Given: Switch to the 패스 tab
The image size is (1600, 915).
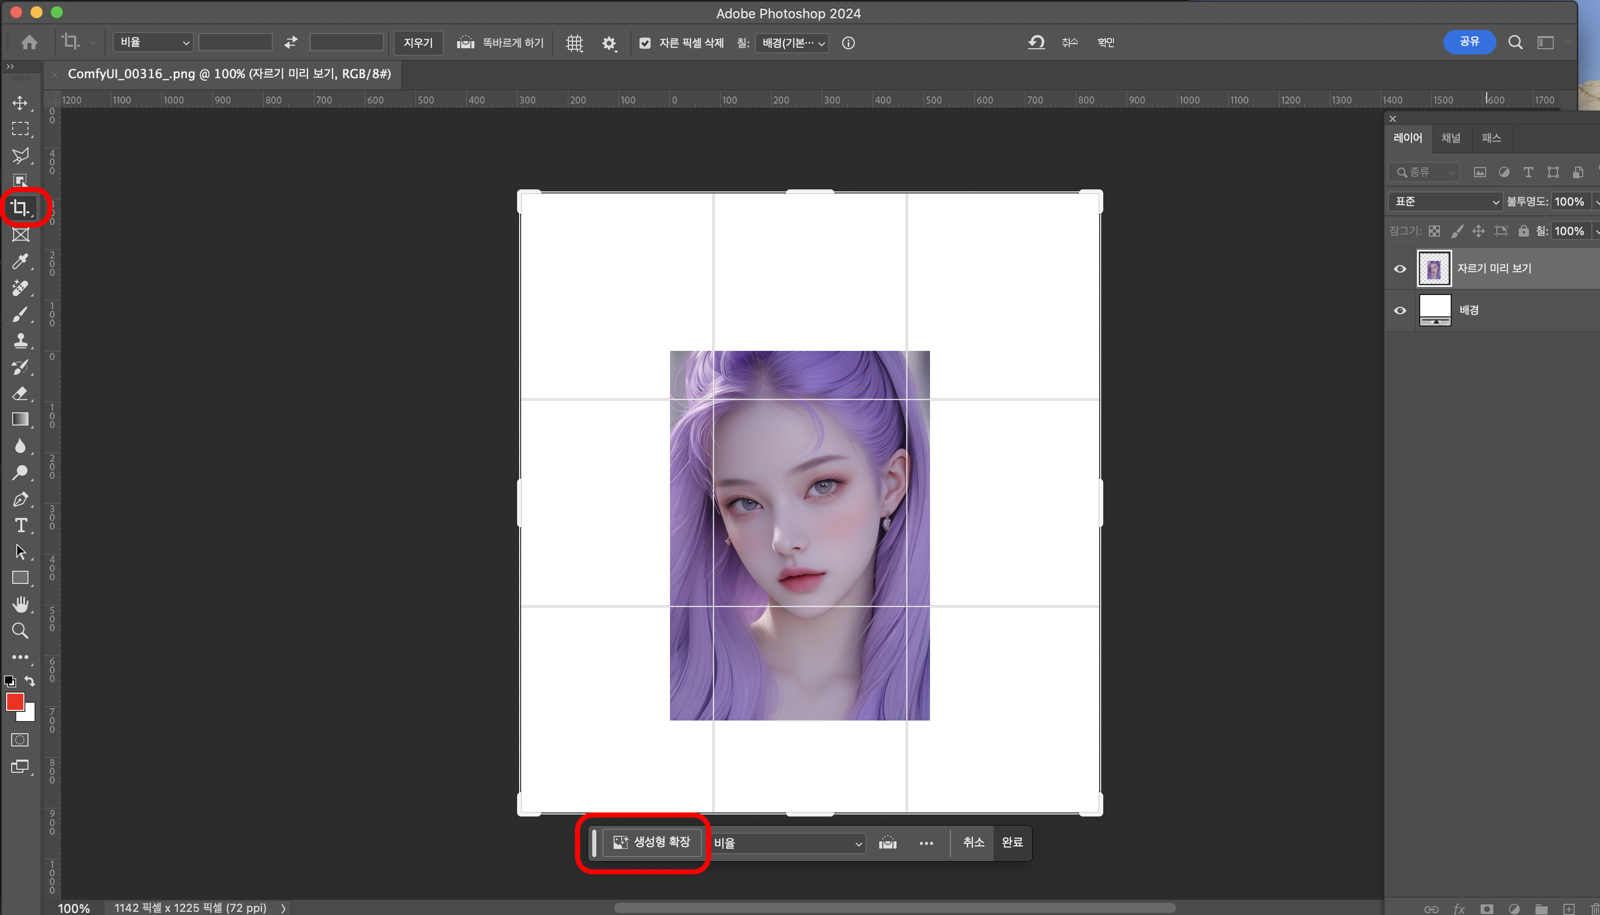Looking at the screenshot, I should 1491,138.
